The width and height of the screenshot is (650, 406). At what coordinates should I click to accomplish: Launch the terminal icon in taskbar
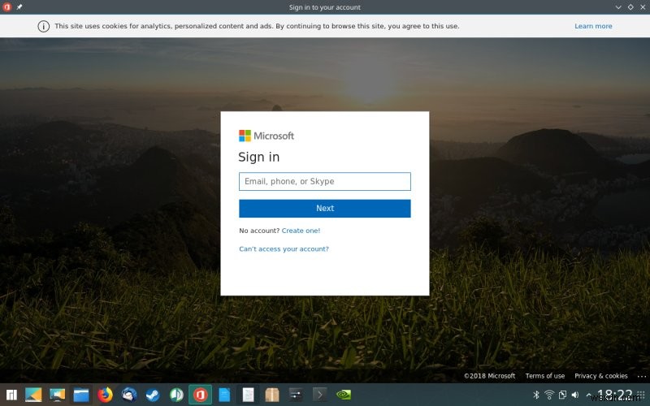coord(319,395)
